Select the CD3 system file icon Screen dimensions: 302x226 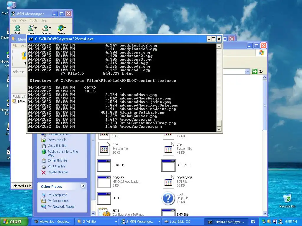coord(104,149)
